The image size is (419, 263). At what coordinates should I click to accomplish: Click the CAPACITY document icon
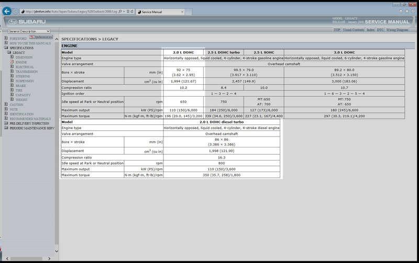click(x=12, y=95)
